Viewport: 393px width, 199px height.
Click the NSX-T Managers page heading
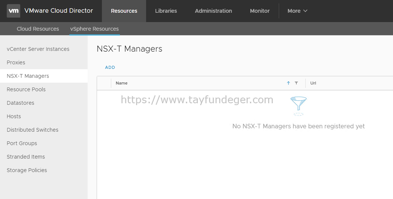coord(129,49)
